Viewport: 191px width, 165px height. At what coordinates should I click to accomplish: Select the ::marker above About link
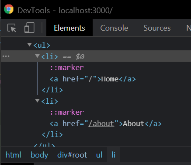click(x=67, y=112)
